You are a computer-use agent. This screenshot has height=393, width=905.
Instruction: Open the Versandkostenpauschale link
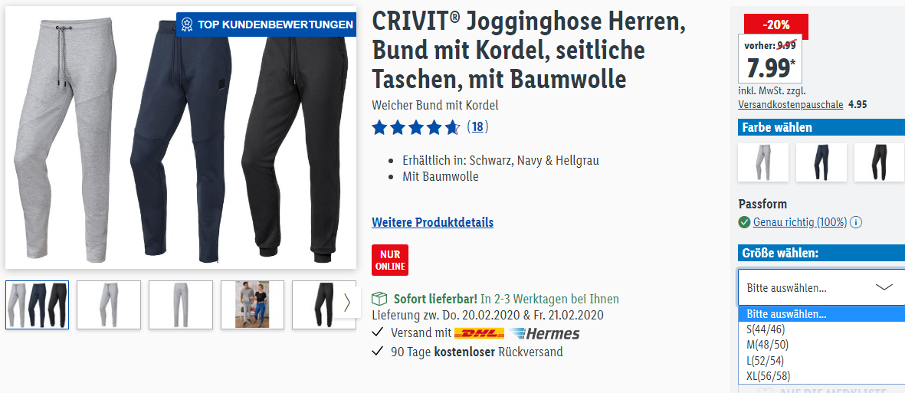coord(790,105)
